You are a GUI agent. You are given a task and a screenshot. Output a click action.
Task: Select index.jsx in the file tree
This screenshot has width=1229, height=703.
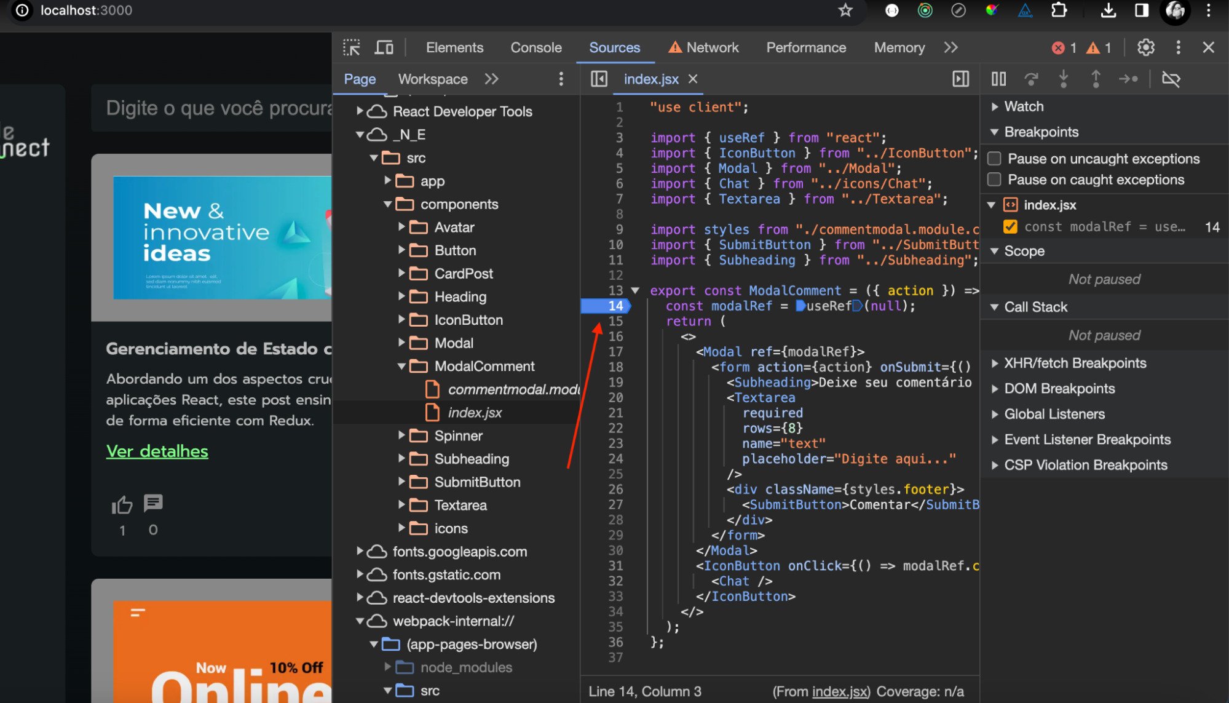click(x=475, y=413)
